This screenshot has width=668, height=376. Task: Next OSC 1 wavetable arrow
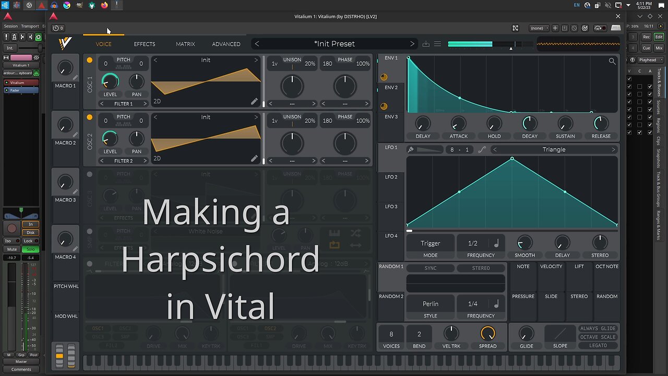256,60
